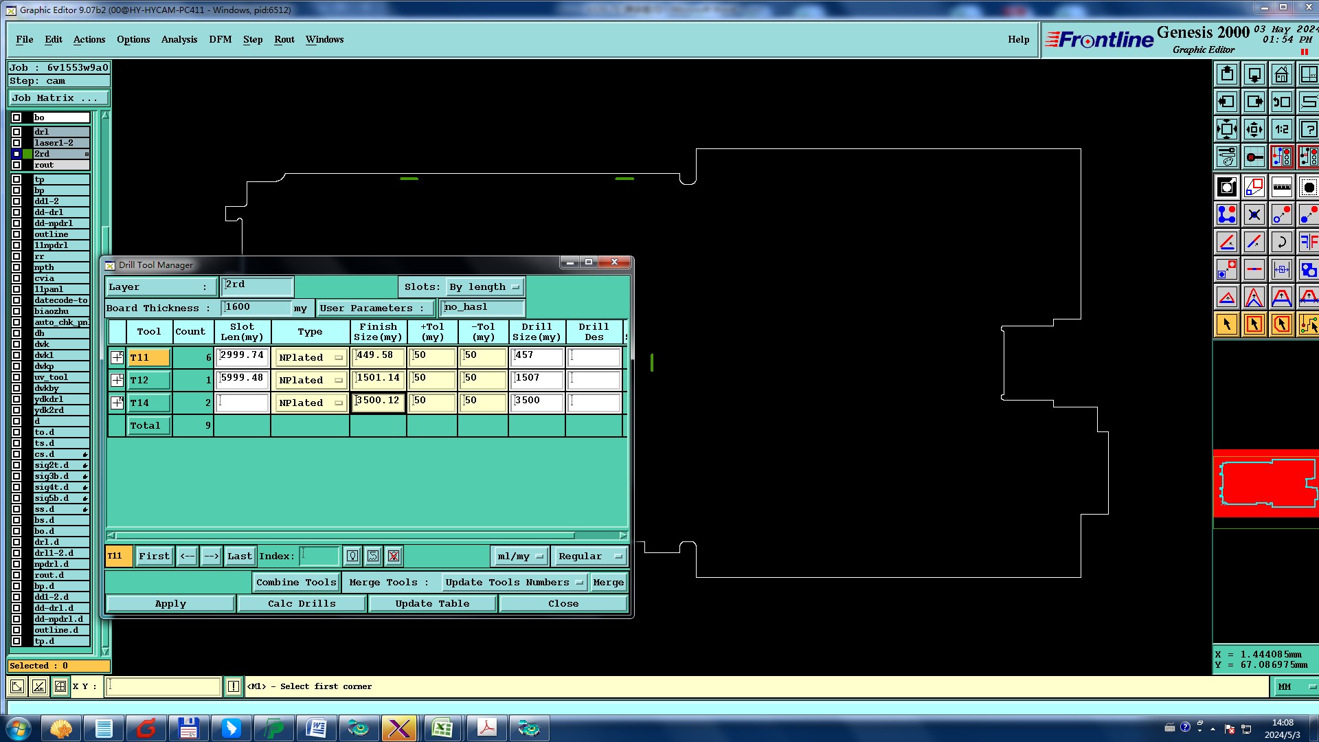Click the Combine Tools button
Image resolution: width=1319 pixels, height=742 pixels.
tap(296, 582)
